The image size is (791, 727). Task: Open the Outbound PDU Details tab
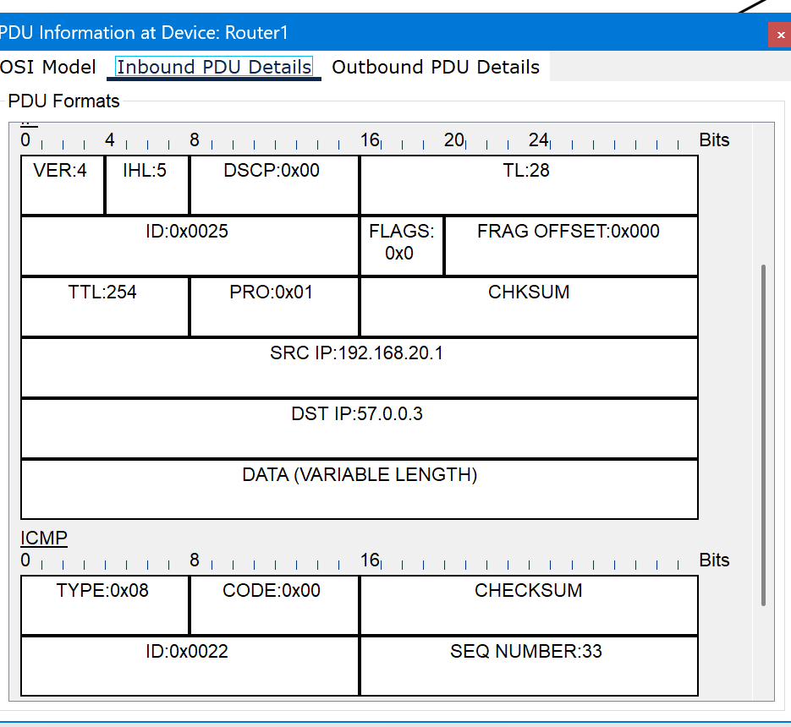pos(436,67)
